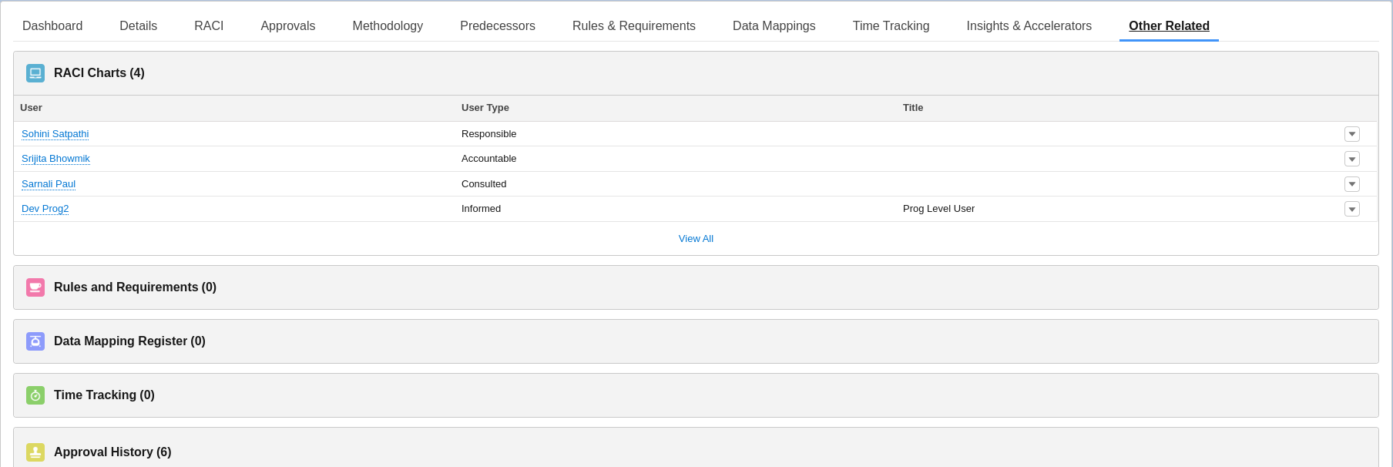Select the Other Related tab
This screenshot has height=467, width=1393.
click(x=1169, y=26)
